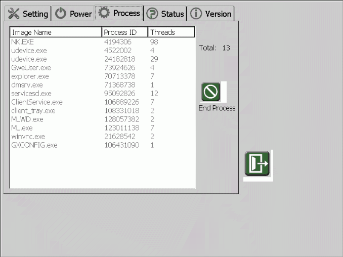Select explorer.exe in the process list
Image resolution: width=343 pixels, height=257 pixels.
[x=30, y=76]
